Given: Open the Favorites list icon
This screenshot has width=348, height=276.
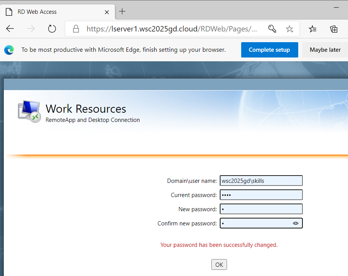Looking at the screenshot, I should pyautogui.click(x=312, y=29).
